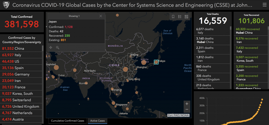Click the zoom-to magnifier in Japan popup

58,48
